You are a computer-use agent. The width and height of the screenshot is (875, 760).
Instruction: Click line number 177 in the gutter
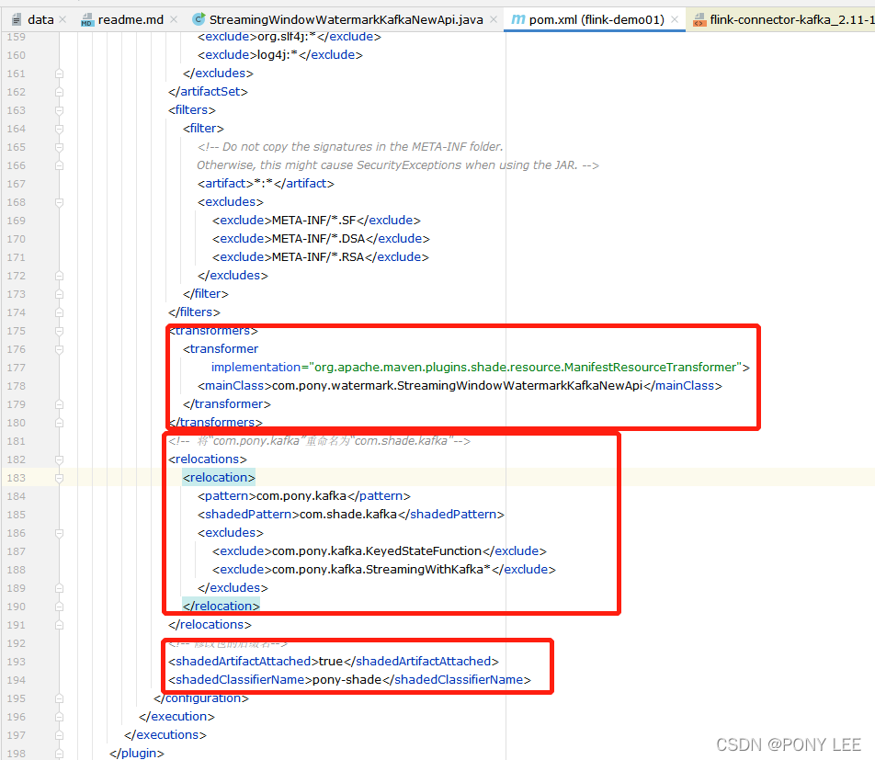(17, 368)
